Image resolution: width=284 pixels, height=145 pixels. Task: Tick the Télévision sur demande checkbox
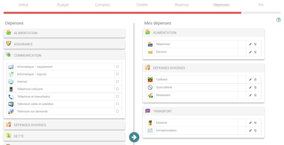click(x=117, y=111)
